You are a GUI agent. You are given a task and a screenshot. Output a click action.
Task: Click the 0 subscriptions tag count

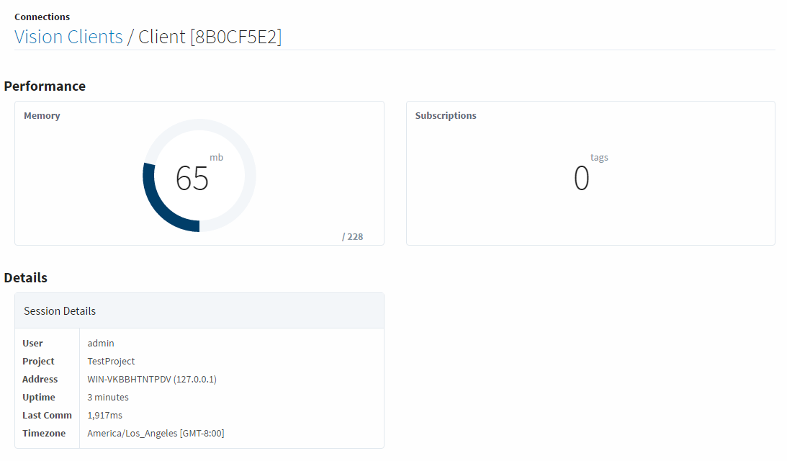pyautogui.click(x=581, y=179)
